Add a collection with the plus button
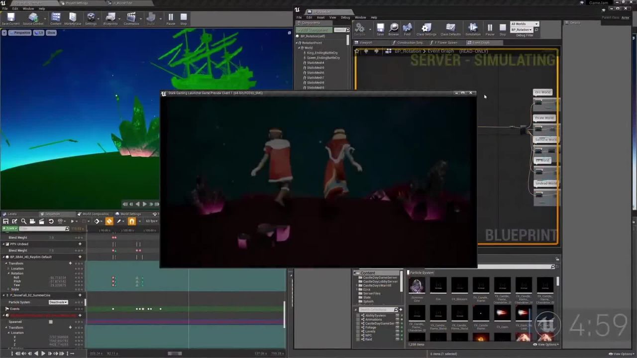This screenshot has width=637, height=358. point(401,310)
